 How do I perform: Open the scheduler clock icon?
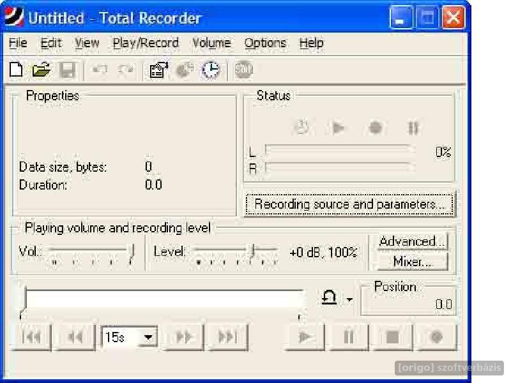[211, 70]
